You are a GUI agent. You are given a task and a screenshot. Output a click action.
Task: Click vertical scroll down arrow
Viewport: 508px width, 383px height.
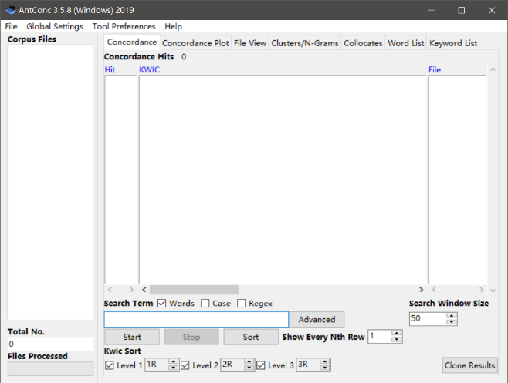pos(493,291)
